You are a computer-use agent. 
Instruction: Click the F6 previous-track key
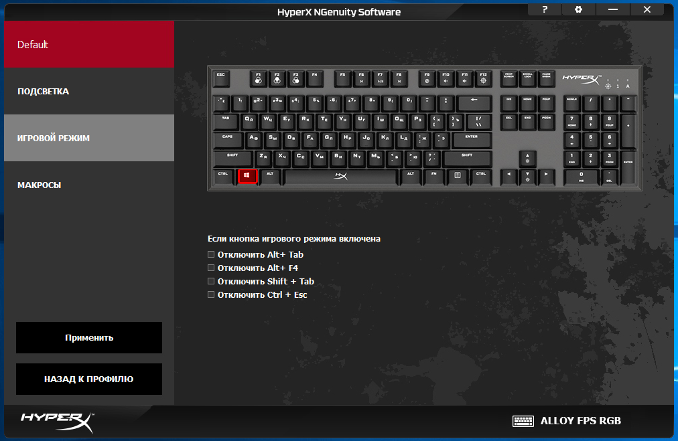pyautogui.click(x=362, y=78)
